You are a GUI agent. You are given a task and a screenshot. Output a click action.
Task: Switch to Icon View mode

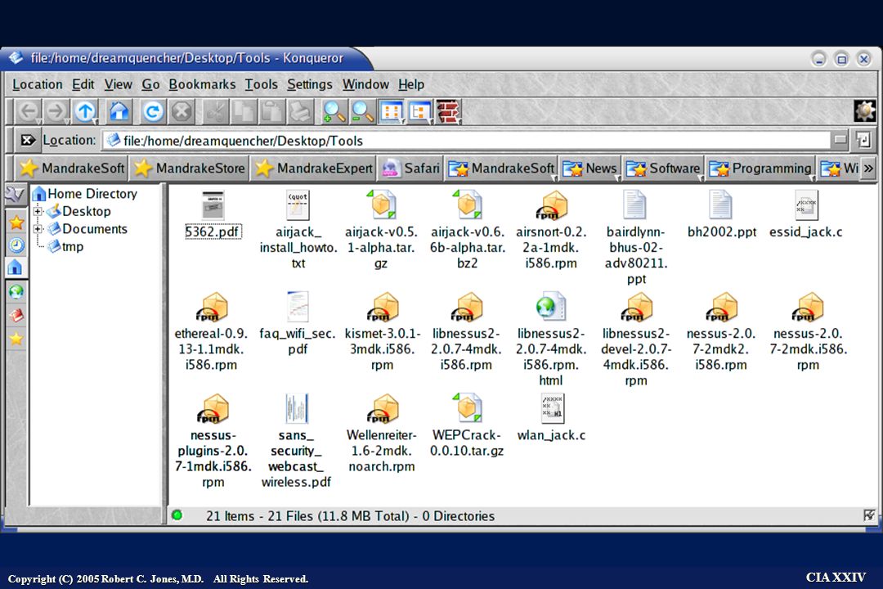(392, 111)
